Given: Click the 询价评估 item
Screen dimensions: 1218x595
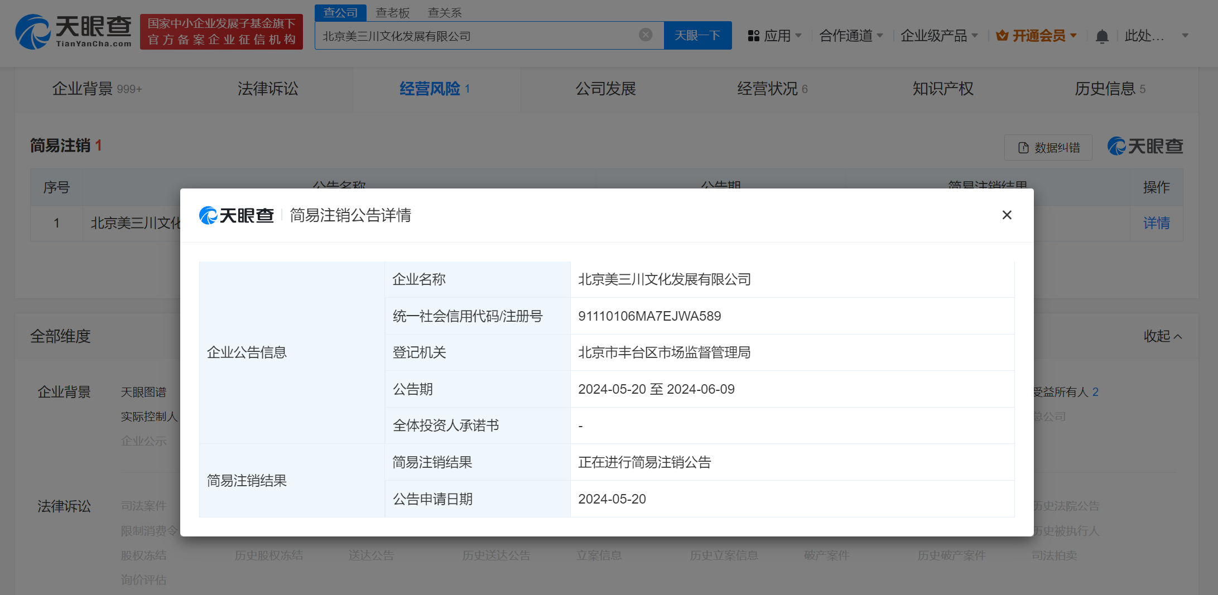Looking at the screenshot, I should pyautogui.click(x=143, y=580).
